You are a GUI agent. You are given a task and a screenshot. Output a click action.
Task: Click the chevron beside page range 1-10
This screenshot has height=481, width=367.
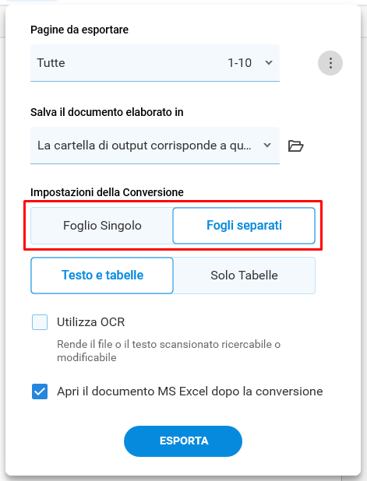(x=269, y=63)
